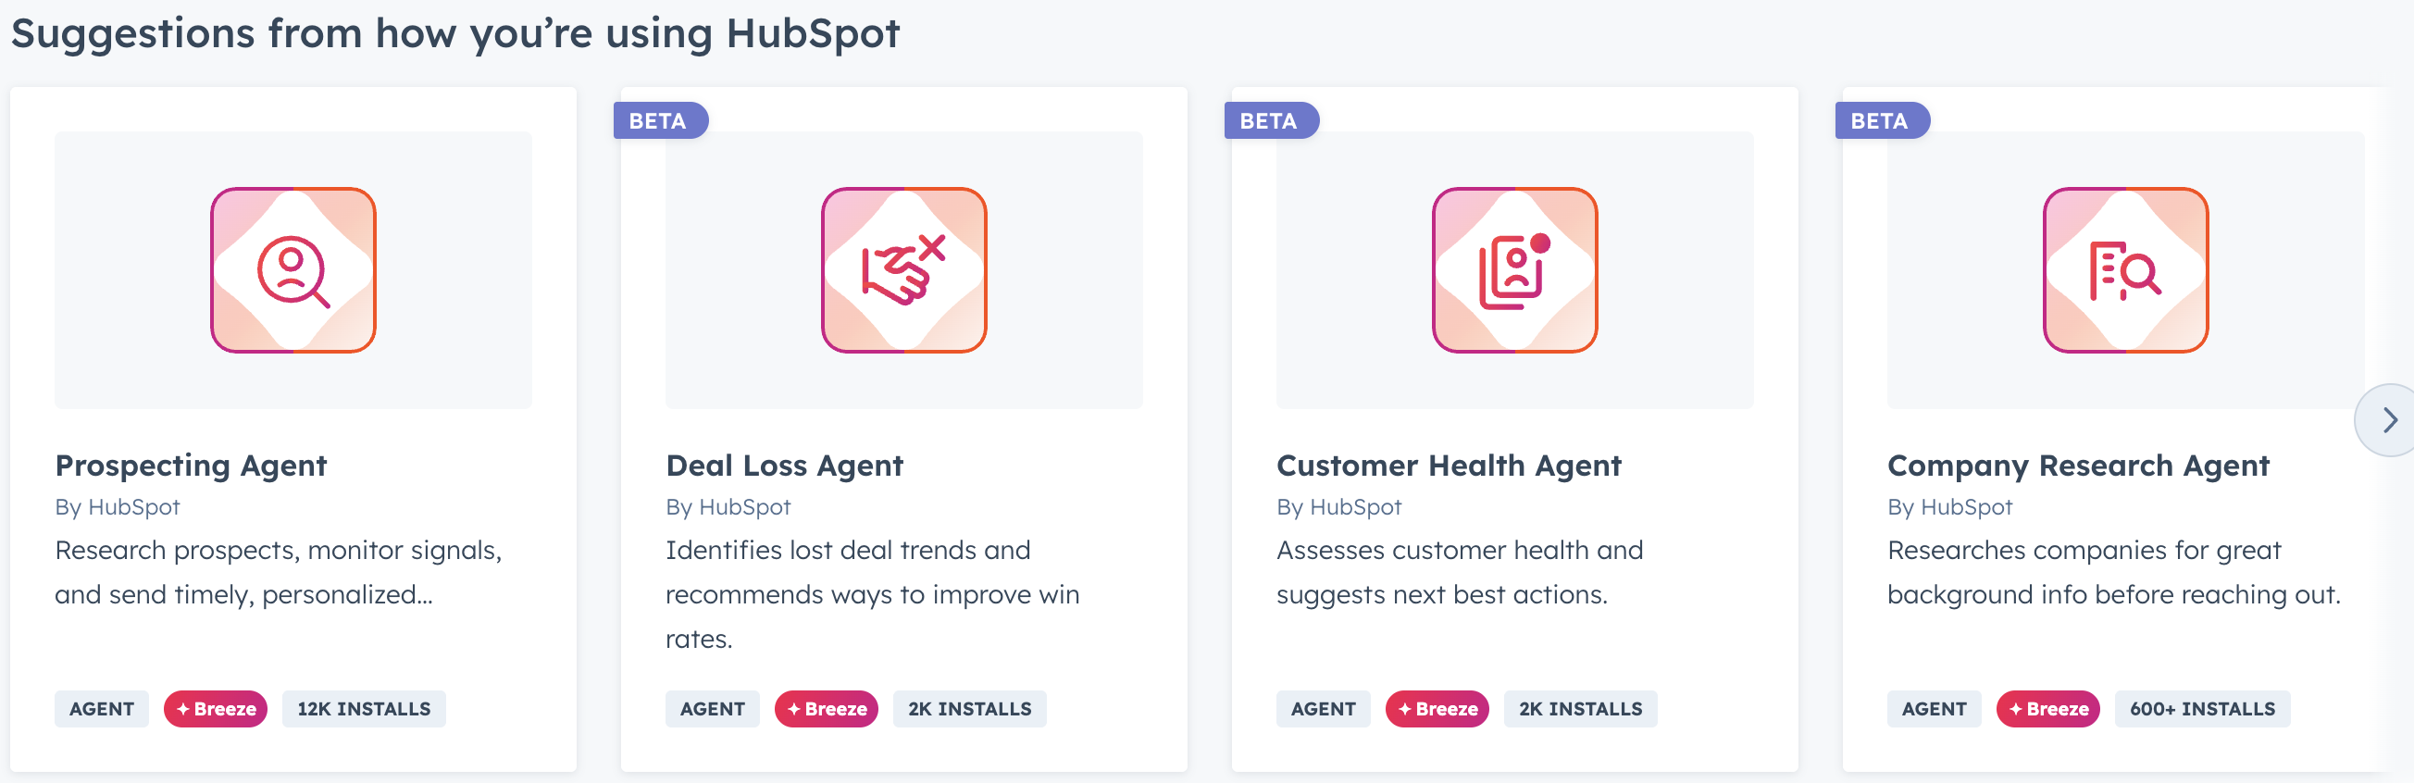The image size is (2414, 783).
Task: Click the AGENT tag on Prospecting Agent card
Action: click(x=101, y=709)
